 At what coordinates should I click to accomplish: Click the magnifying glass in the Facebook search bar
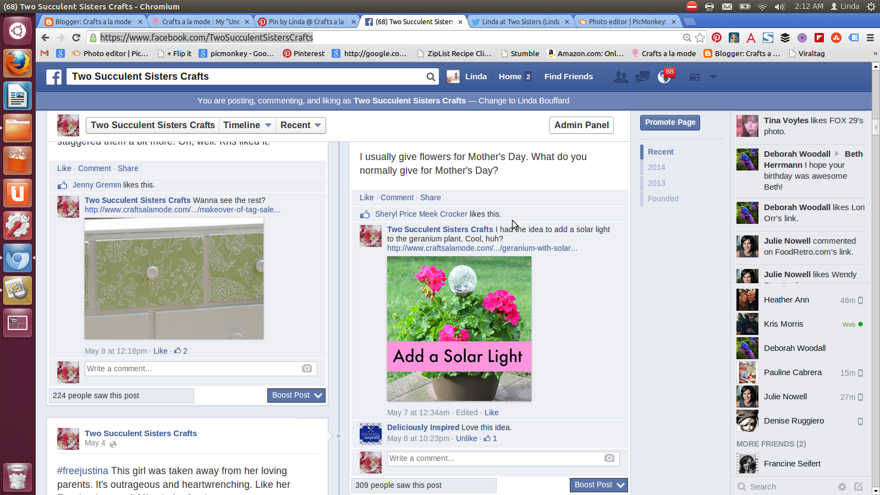(431, 77)
